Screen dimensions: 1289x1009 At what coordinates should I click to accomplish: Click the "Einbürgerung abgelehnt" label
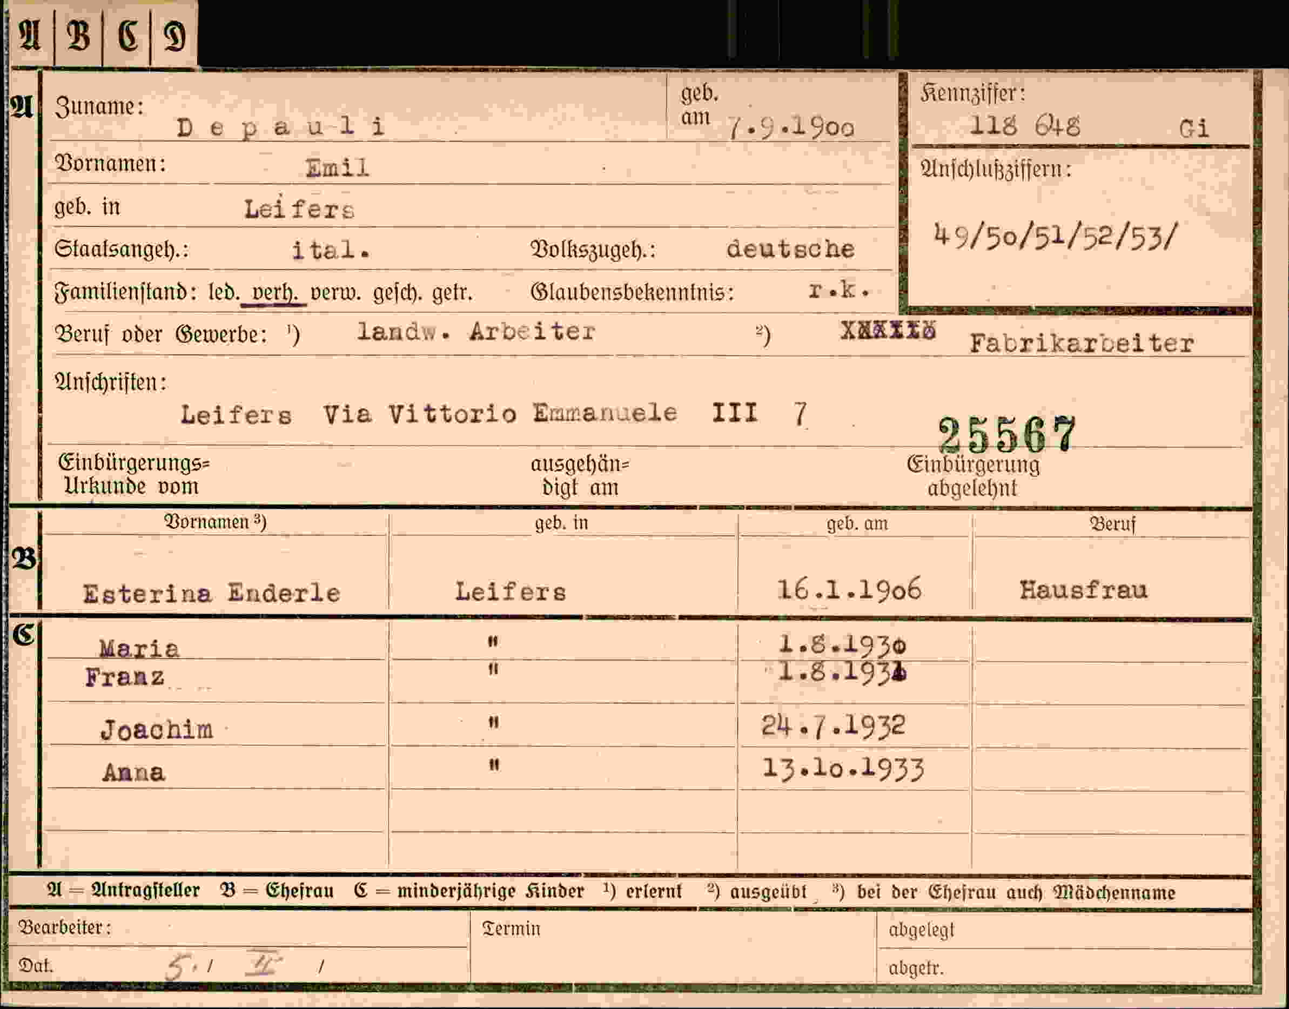tap(973, 476)
